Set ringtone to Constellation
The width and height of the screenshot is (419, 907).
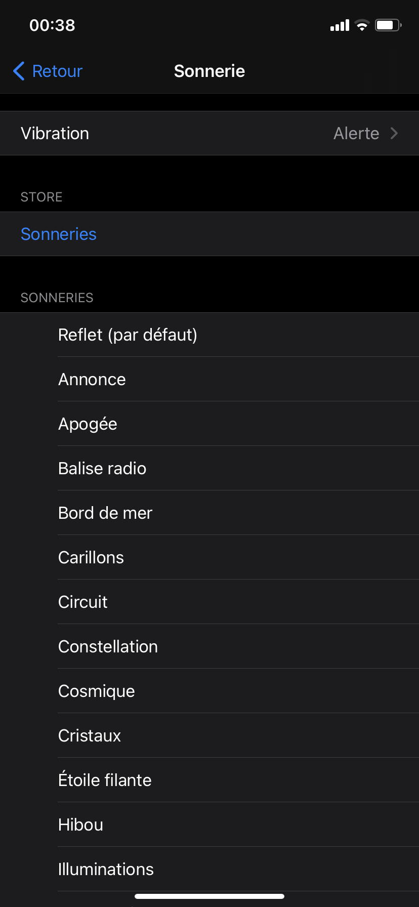(x=108, y=647)
